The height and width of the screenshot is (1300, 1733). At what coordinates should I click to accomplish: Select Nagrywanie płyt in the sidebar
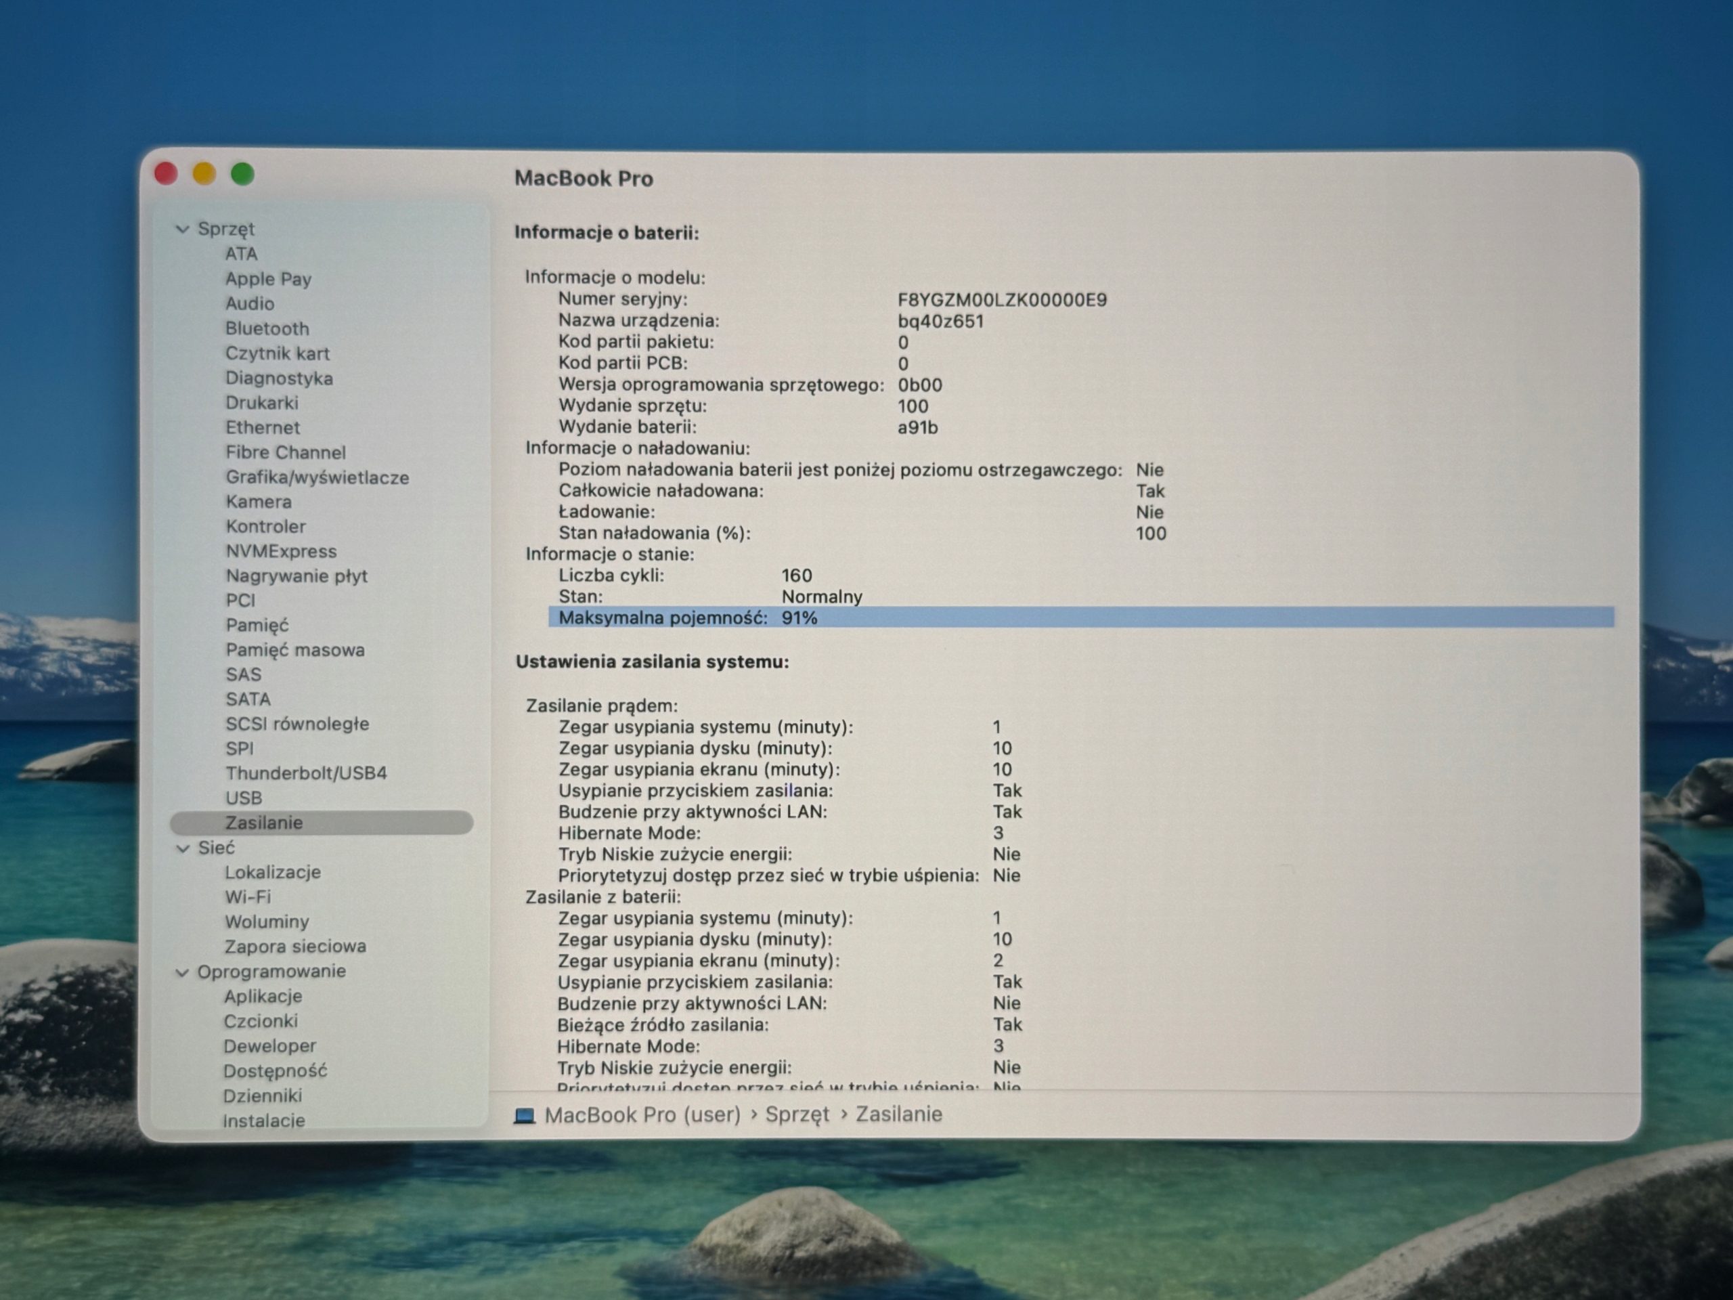point(296,576)
